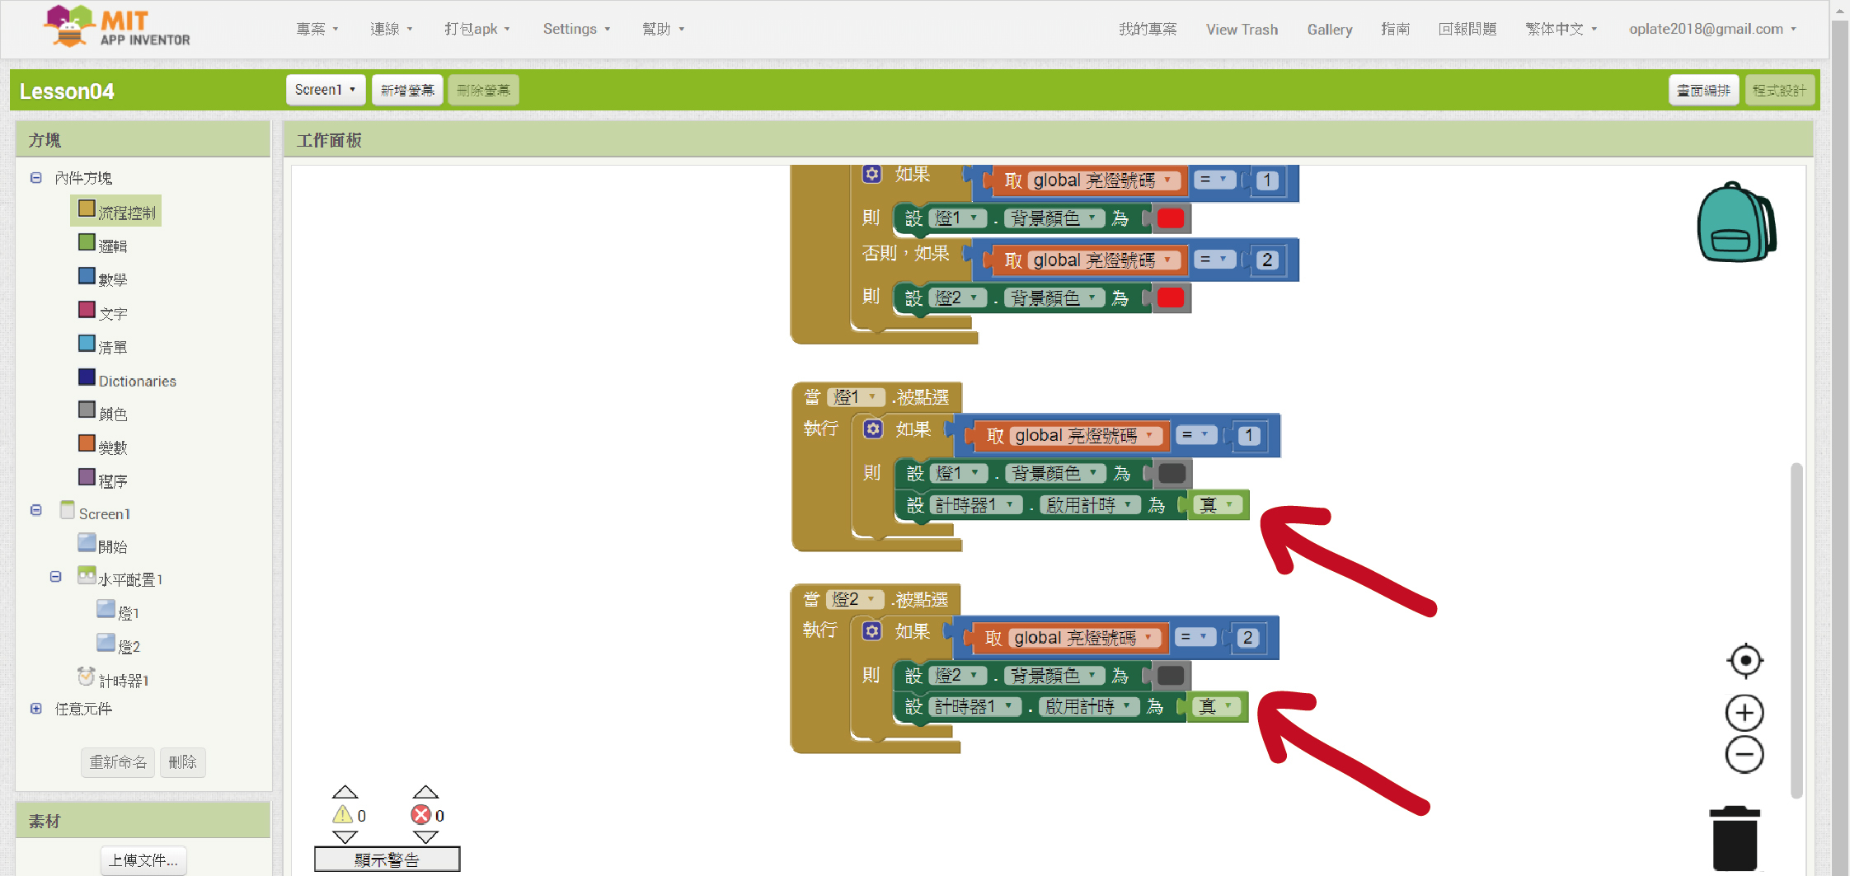
Task: Expand the 任意元件 tree section
Action: [36, 709]
